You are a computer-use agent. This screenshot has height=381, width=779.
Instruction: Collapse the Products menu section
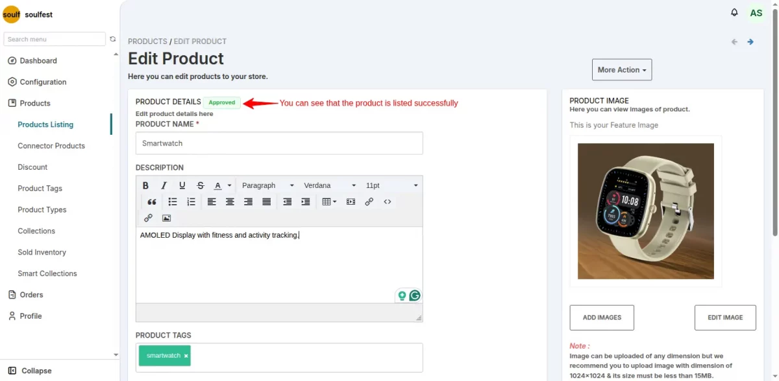pyautogui.click(x=35, y=104)
